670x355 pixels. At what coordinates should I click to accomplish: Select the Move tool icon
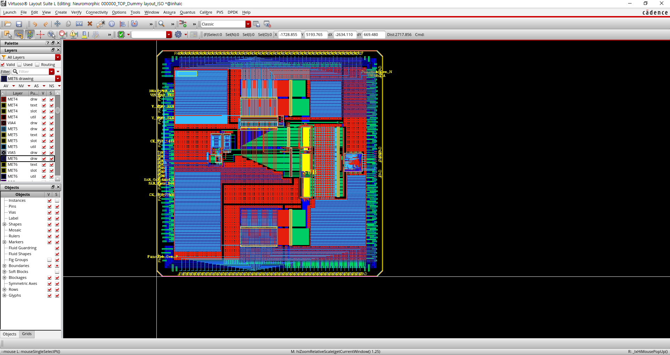pos(57,24)
